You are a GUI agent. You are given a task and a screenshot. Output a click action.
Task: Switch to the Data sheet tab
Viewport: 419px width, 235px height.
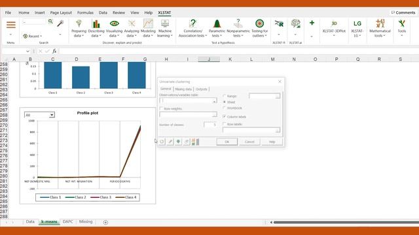coord(30,222)
